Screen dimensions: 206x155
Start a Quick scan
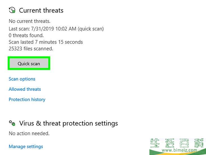(29, 64)
